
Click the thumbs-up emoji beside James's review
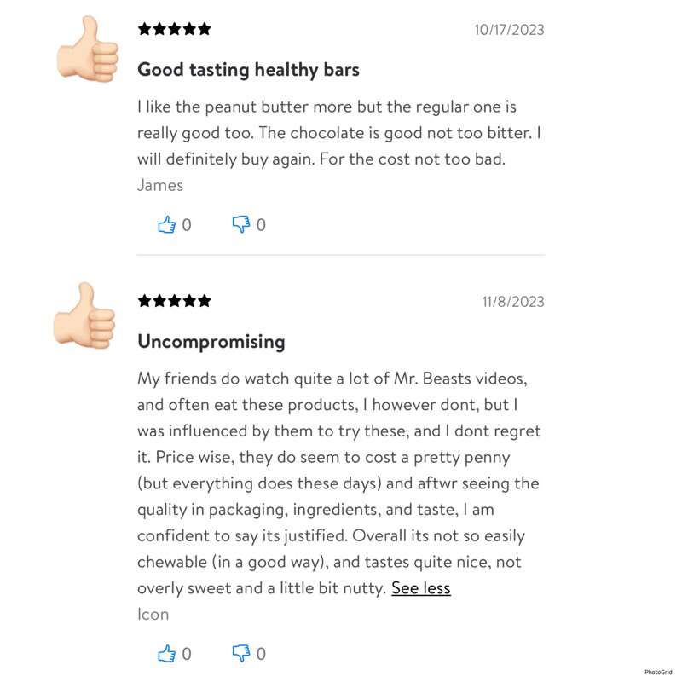tap(87, 51)
